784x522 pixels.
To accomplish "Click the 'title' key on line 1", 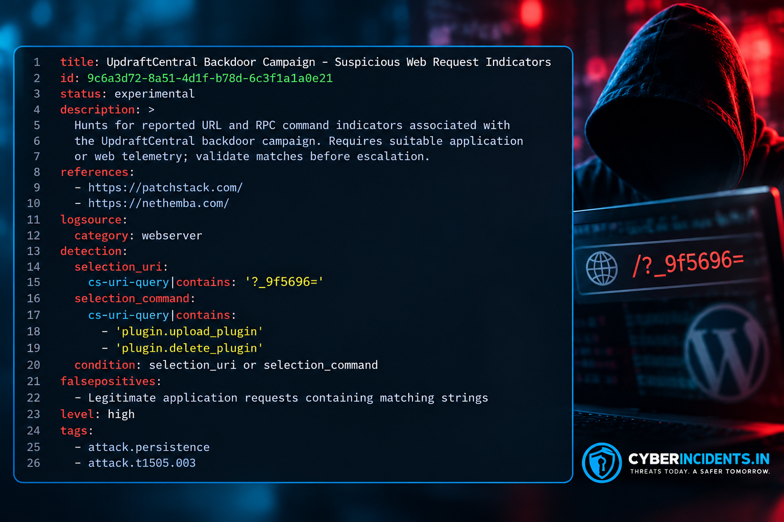I will point(77,62).
